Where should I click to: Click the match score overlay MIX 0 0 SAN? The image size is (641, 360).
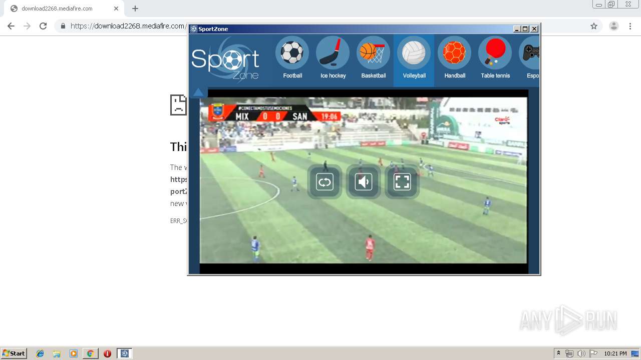pos(275,113)
